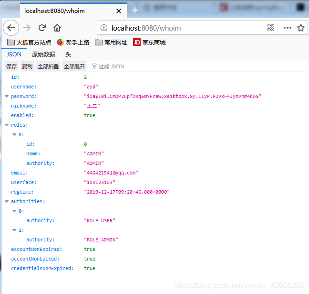The width and height of the screenshot is (309, 294).
Task: Click the username key label
Action: pyautogui.click(x=24, y=87)
